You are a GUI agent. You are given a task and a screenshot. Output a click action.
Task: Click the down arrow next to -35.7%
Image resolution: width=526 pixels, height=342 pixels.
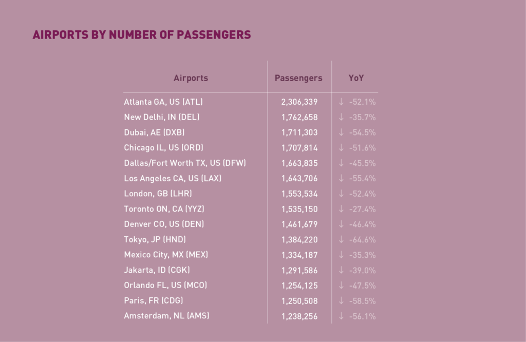[341, 117]
